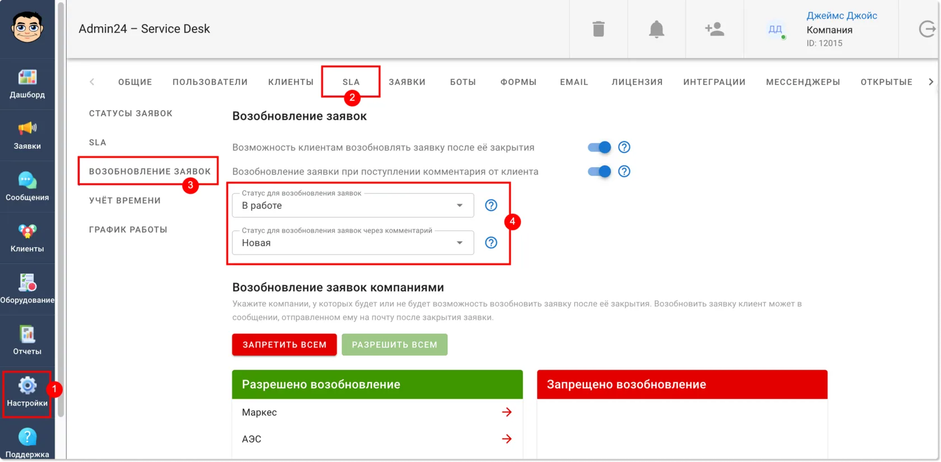Select УЧЁТ ВРЕМЕНИ in left submenu
Image resolution: width=941 pixels, height=462 pixels.
(125, 201)
